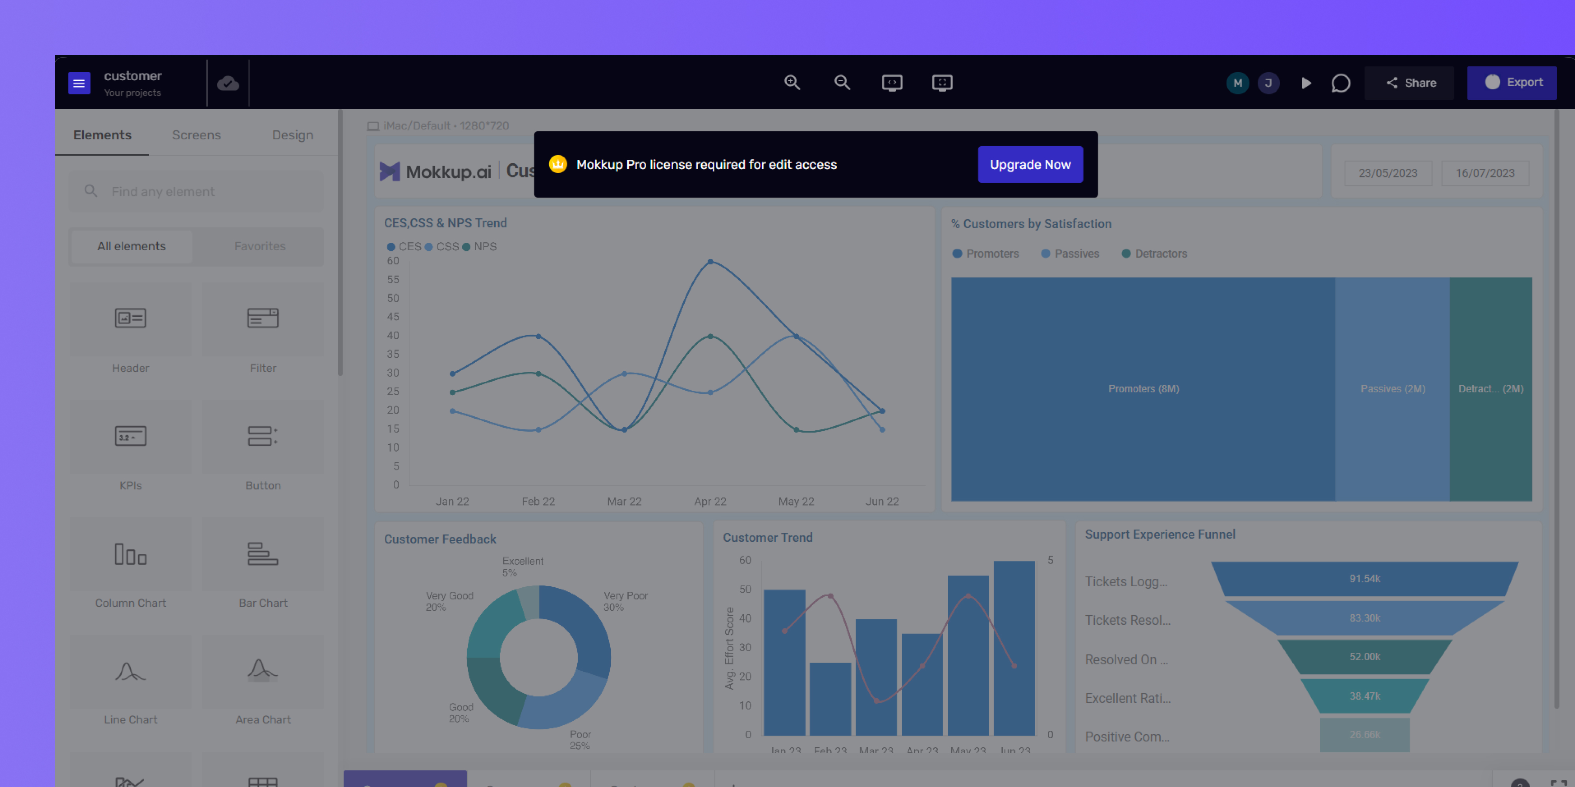Image resolution: width=1575 pixels, height=787 pixels.
Task: Select the Promoters (8M) treemap block
Action: pos(1143,389)
